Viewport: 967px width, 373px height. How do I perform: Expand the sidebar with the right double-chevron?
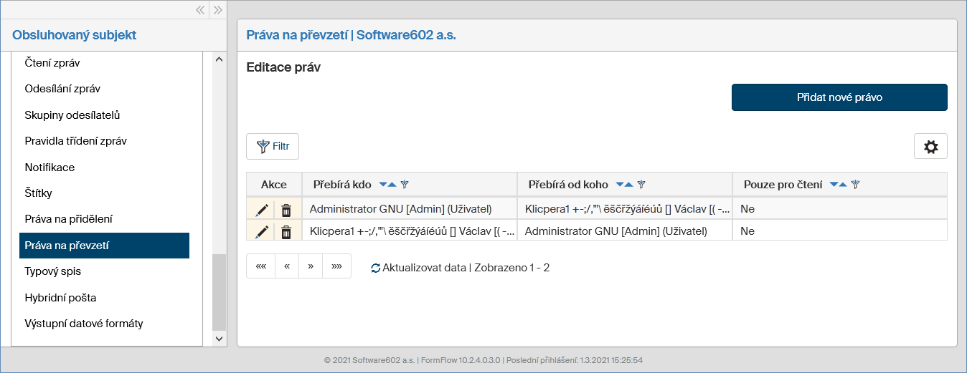click(x=218, y=10)
